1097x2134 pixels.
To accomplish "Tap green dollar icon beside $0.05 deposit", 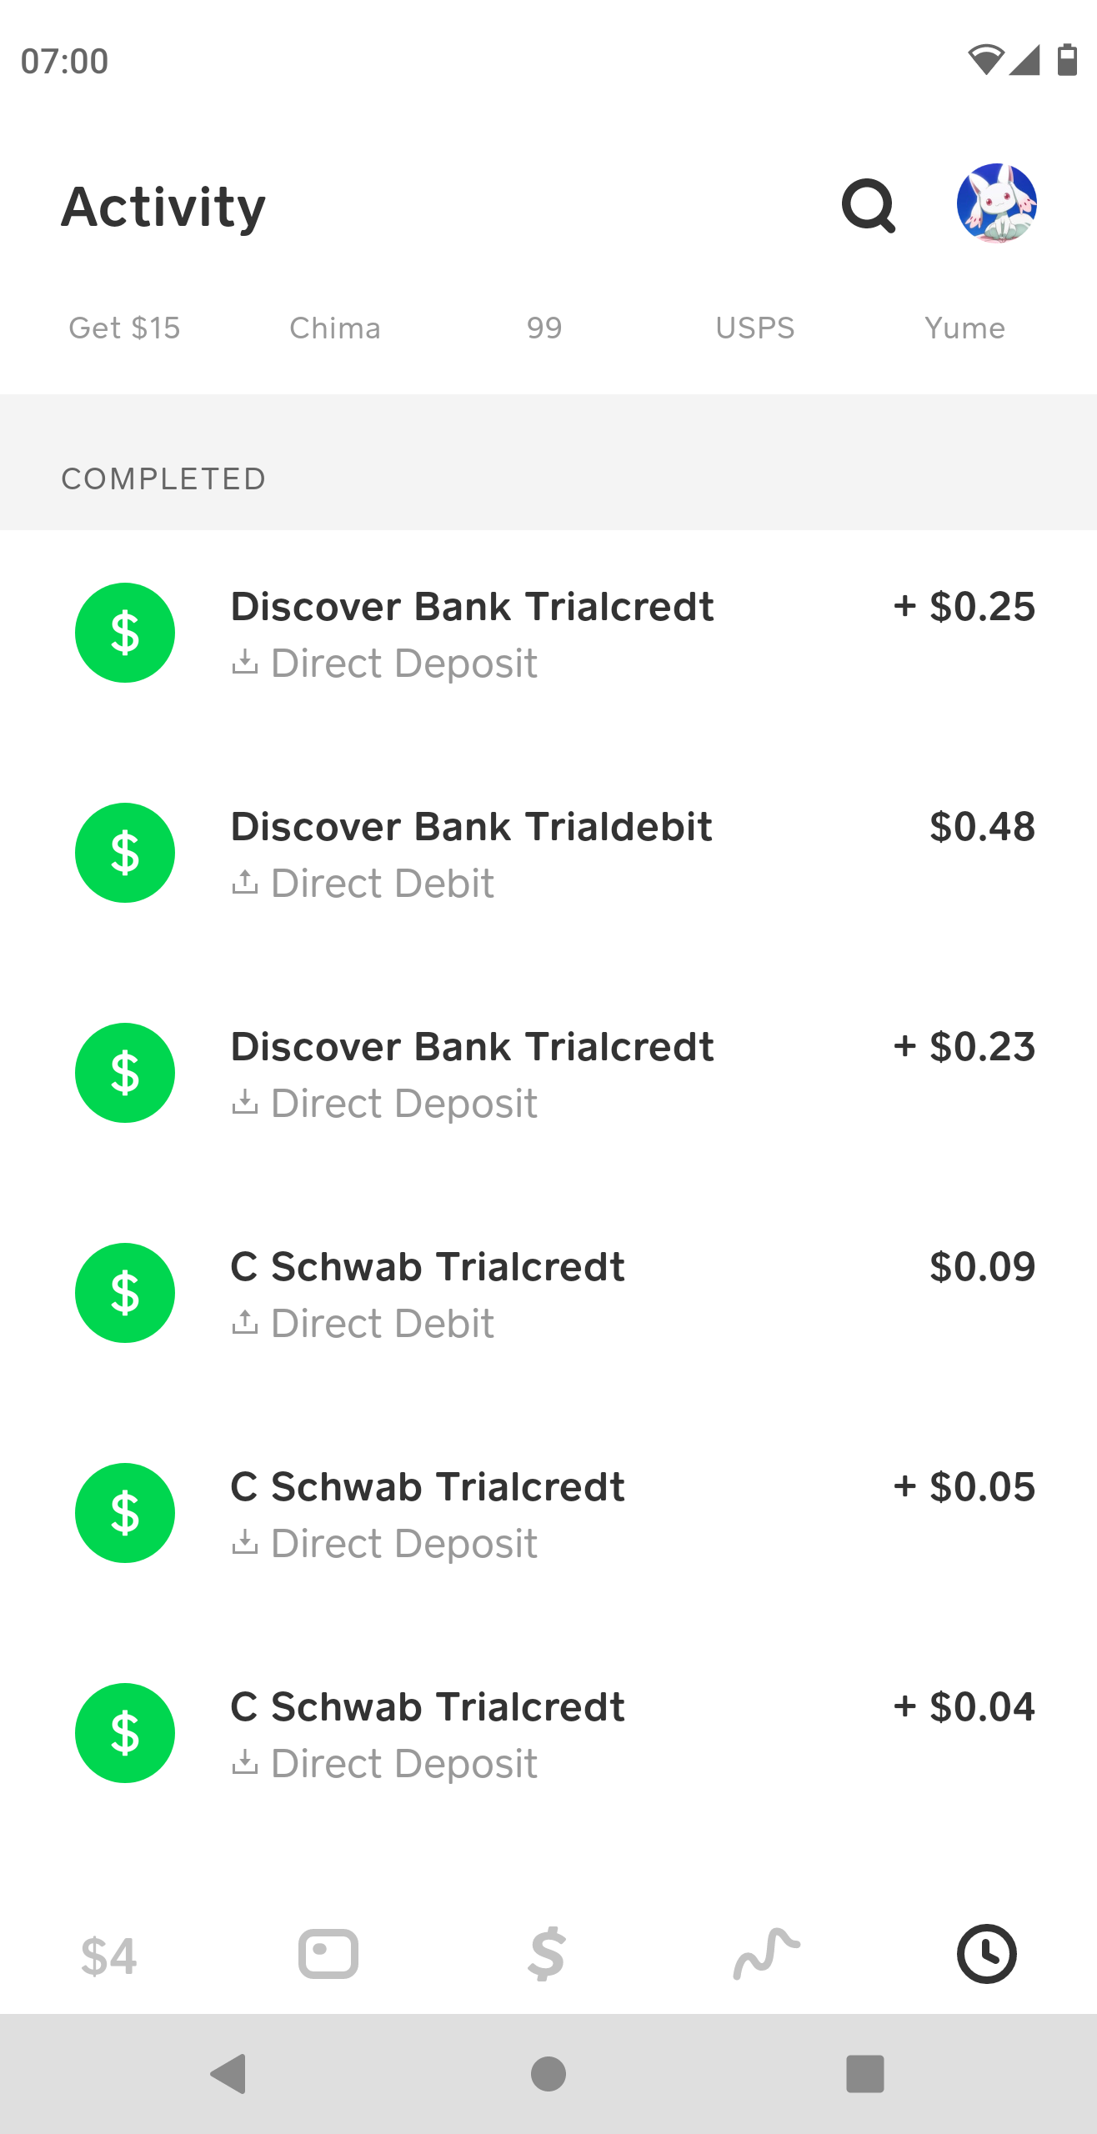I will [x=125, y=1513].
